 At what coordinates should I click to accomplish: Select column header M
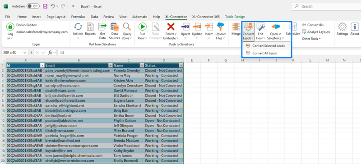(327, 60)
